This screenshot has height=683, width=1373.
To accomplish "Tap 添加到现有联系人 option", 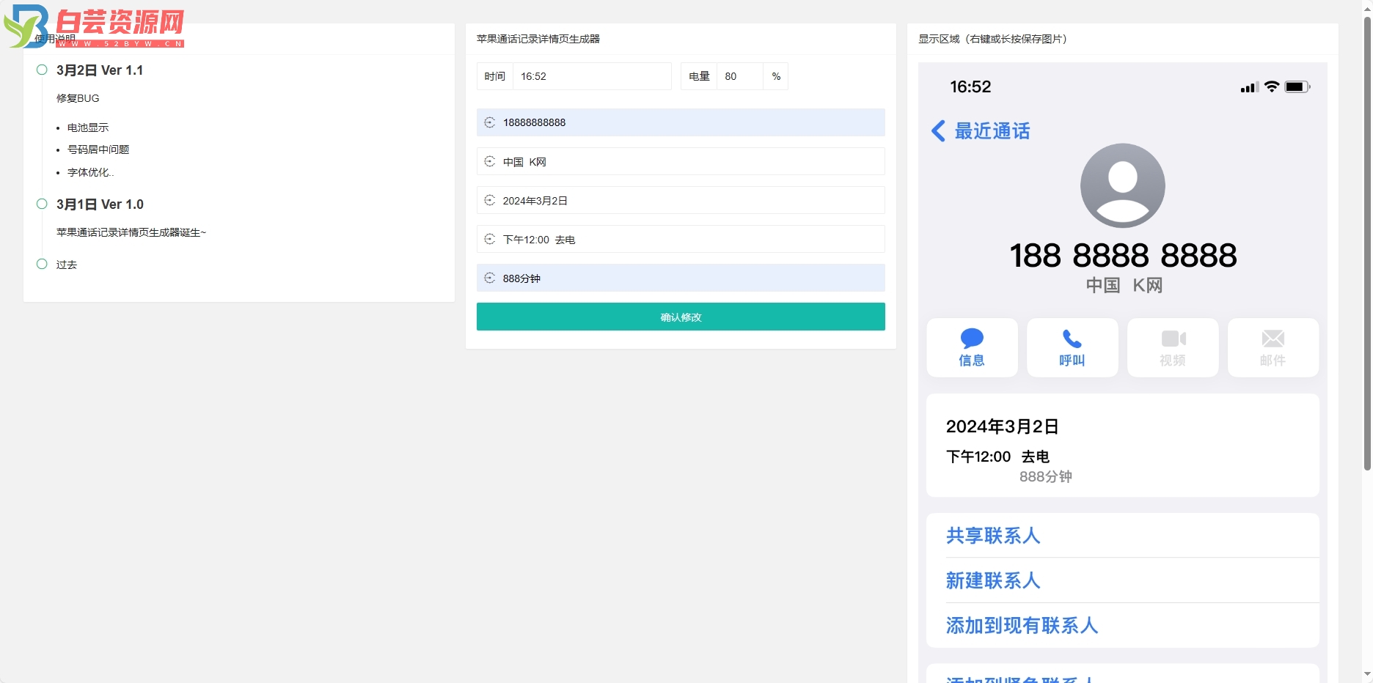I will [x=1022, y=625].
